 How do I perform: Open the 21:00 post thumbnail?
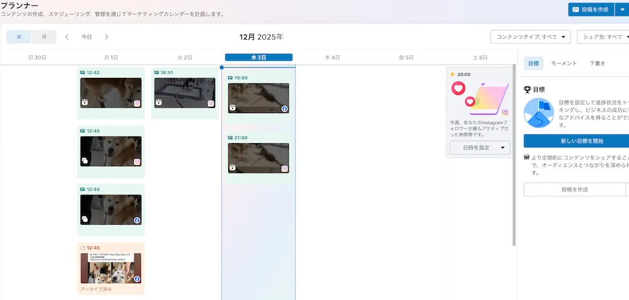tap(259, 158)
